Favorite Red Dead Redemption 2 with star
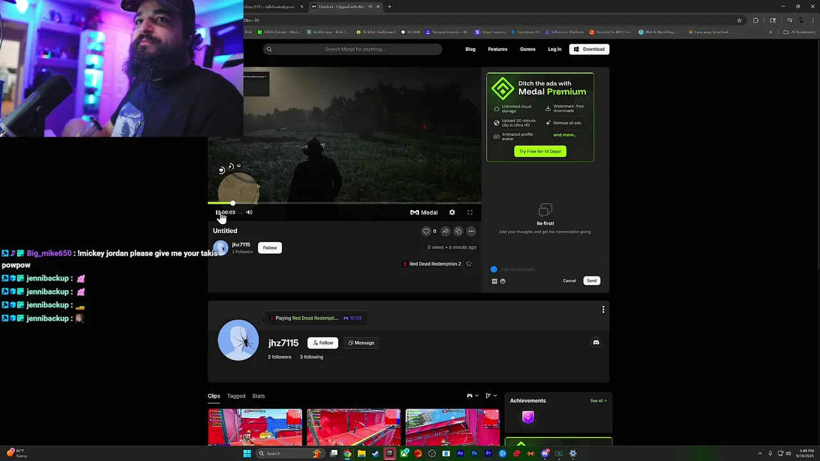820x461 pixels. (x=469, y=264)
